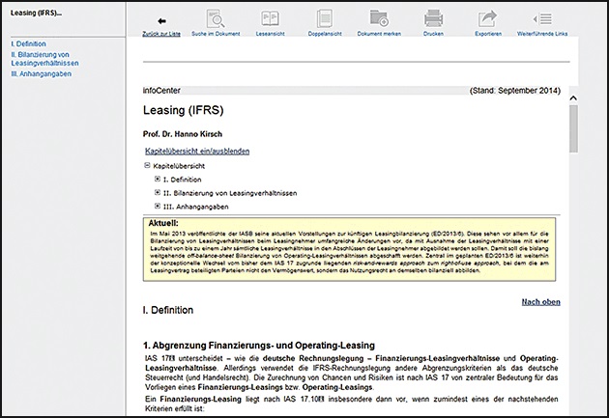The height and width of the screenshot is (418, 609).
Task: Enable Doppelansicht dual view icon
Action: tap(324, 19)
